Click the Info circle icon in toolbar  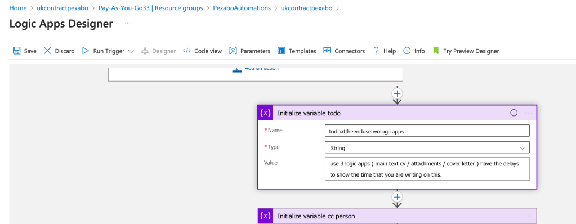point(407,51)
